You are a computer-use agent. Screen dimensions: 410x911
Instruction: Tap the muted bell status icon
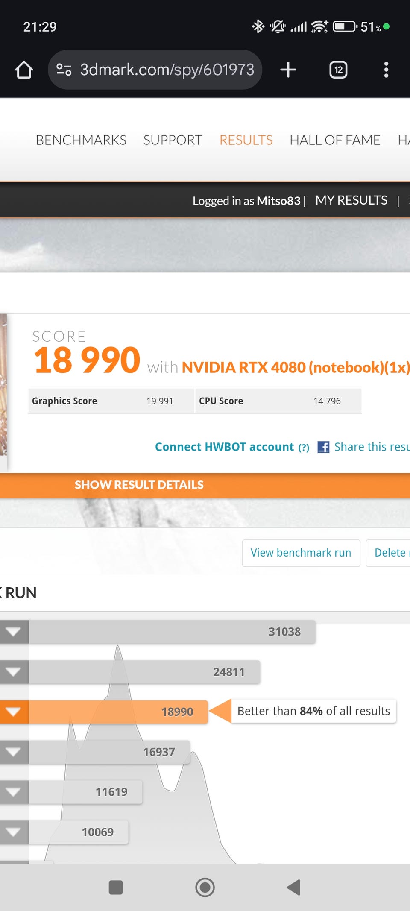278,26
